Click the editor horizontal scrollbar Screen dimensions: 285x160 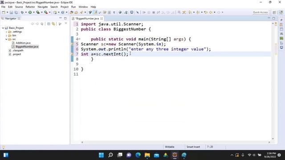pos(175,142)
